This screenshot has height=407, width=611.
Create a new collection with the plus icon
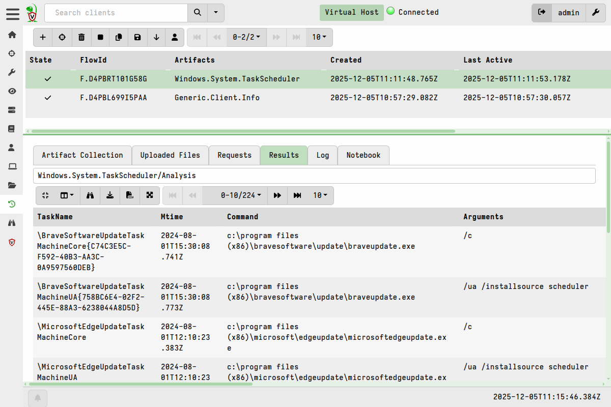click(x=43, y=37)
